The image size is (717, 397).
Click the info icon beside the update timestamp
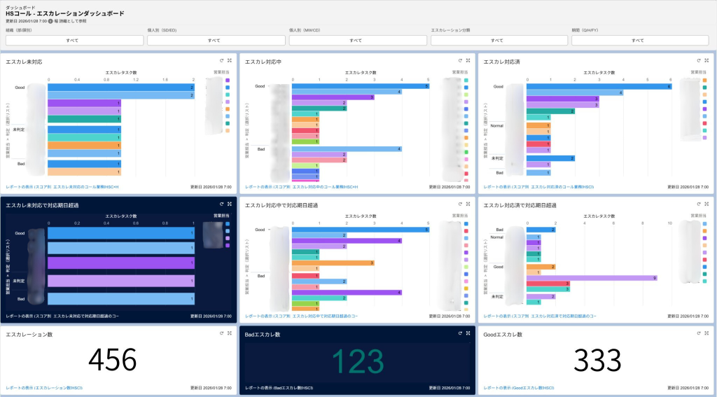(51, 21)
